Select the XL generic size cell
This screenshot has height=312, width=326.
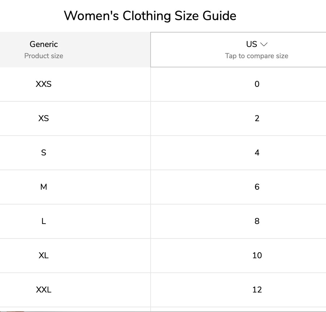[x=43, y=256]
